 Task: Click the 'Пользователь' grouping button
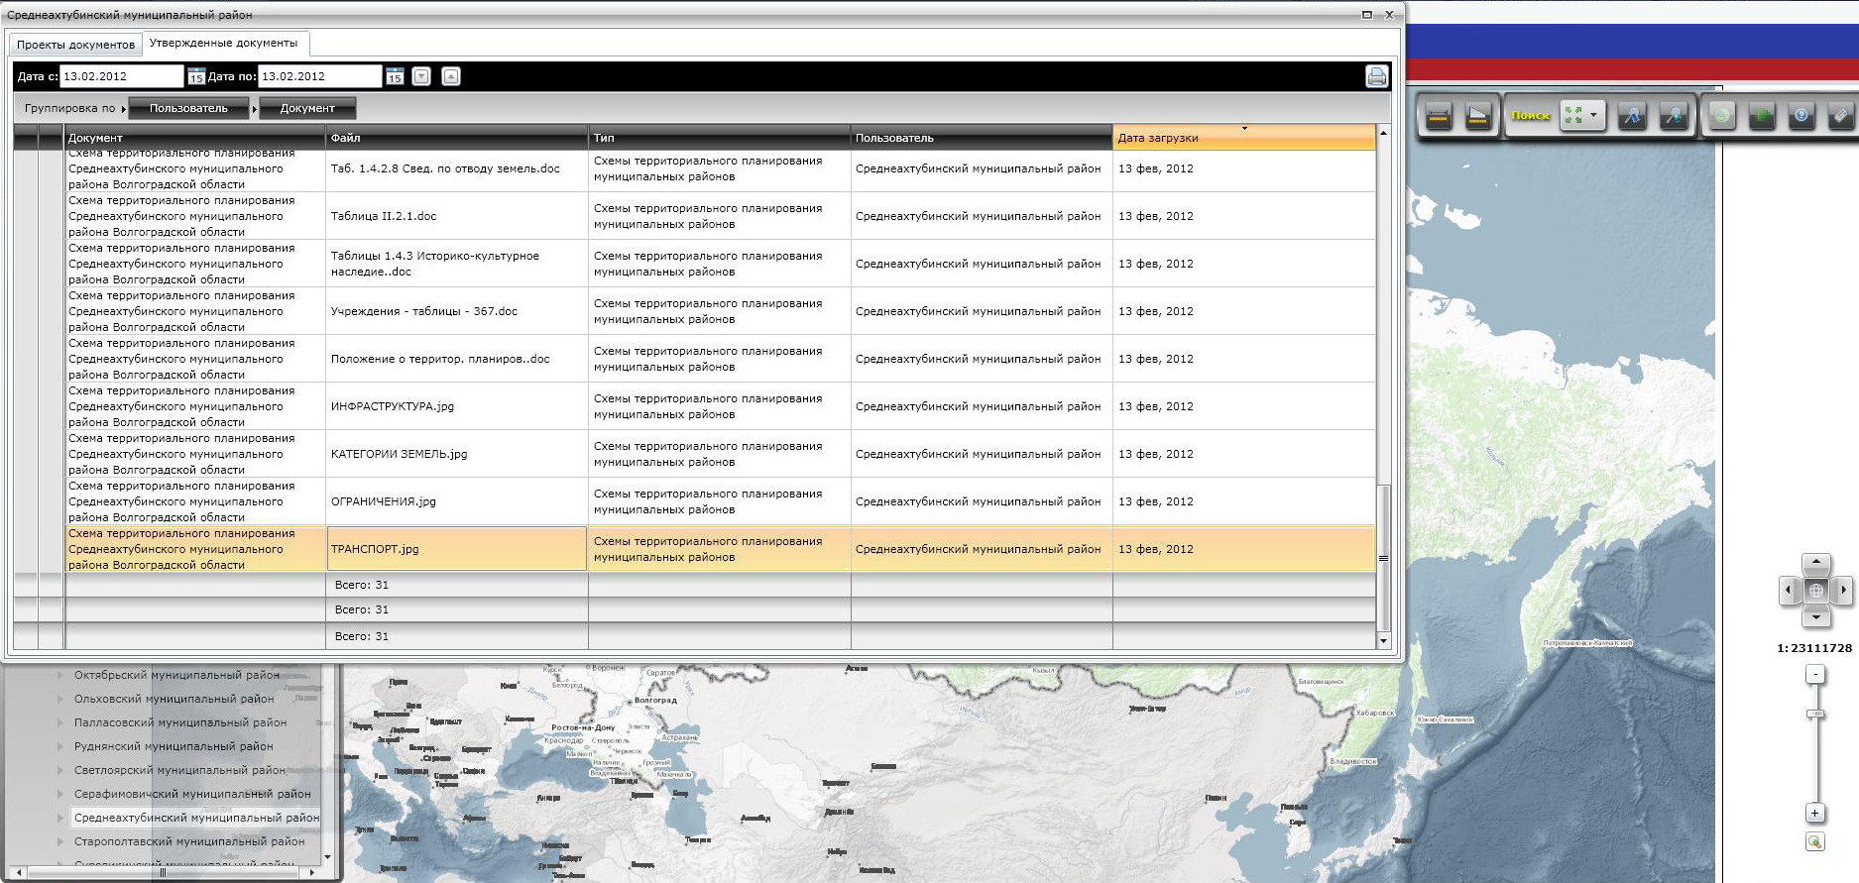click(188, 108)
